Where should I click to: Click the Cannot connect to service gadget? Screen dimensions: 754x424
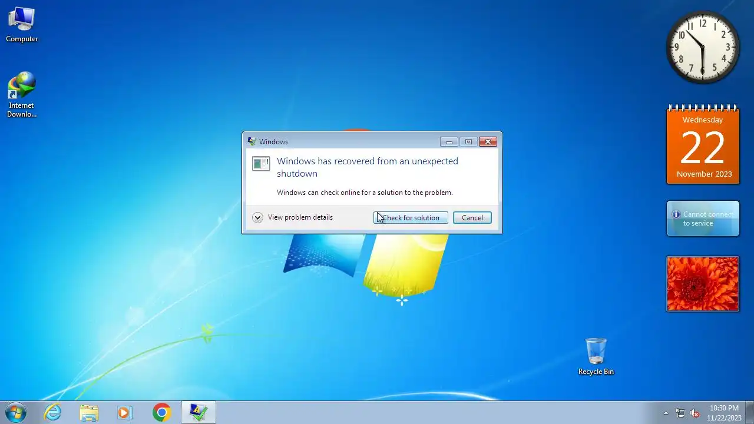703,218
